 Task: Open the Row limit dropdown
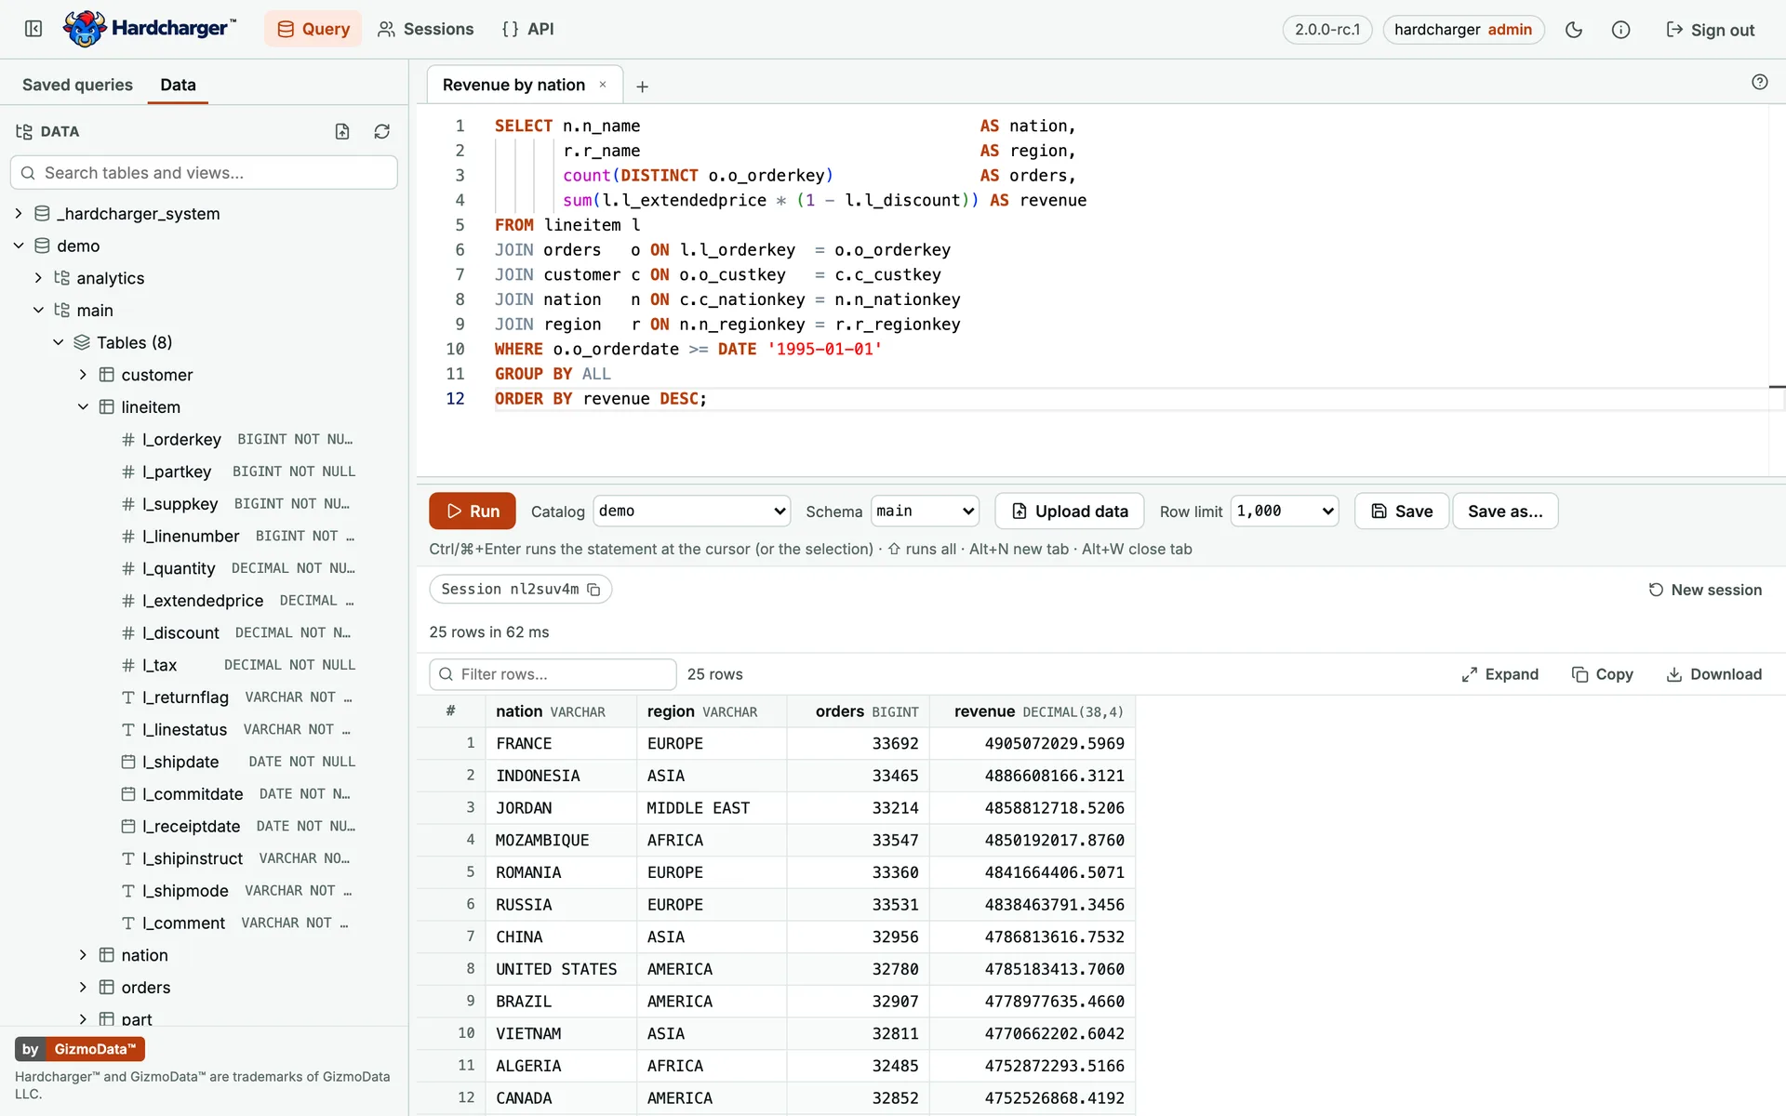point(1284,511)
